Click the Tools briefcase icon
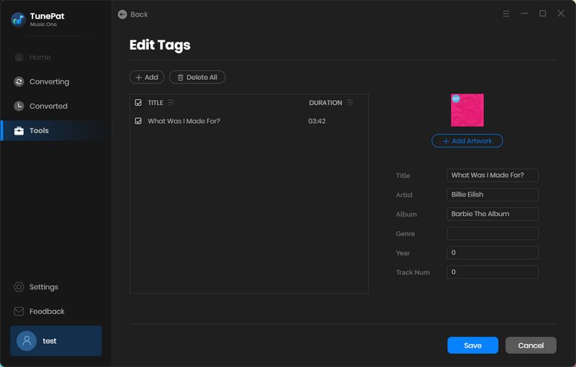The height and width of the screenshot is (367, 576). coord(19,131)
